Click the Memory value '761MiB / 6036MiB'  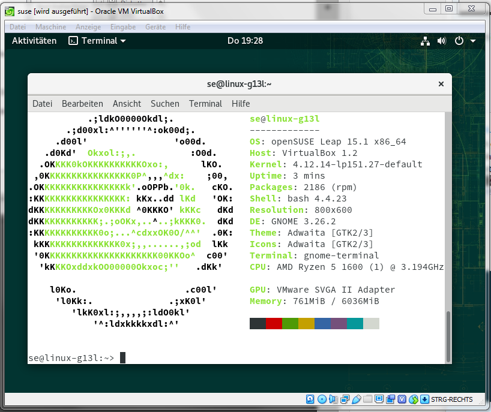coord(336,301)
